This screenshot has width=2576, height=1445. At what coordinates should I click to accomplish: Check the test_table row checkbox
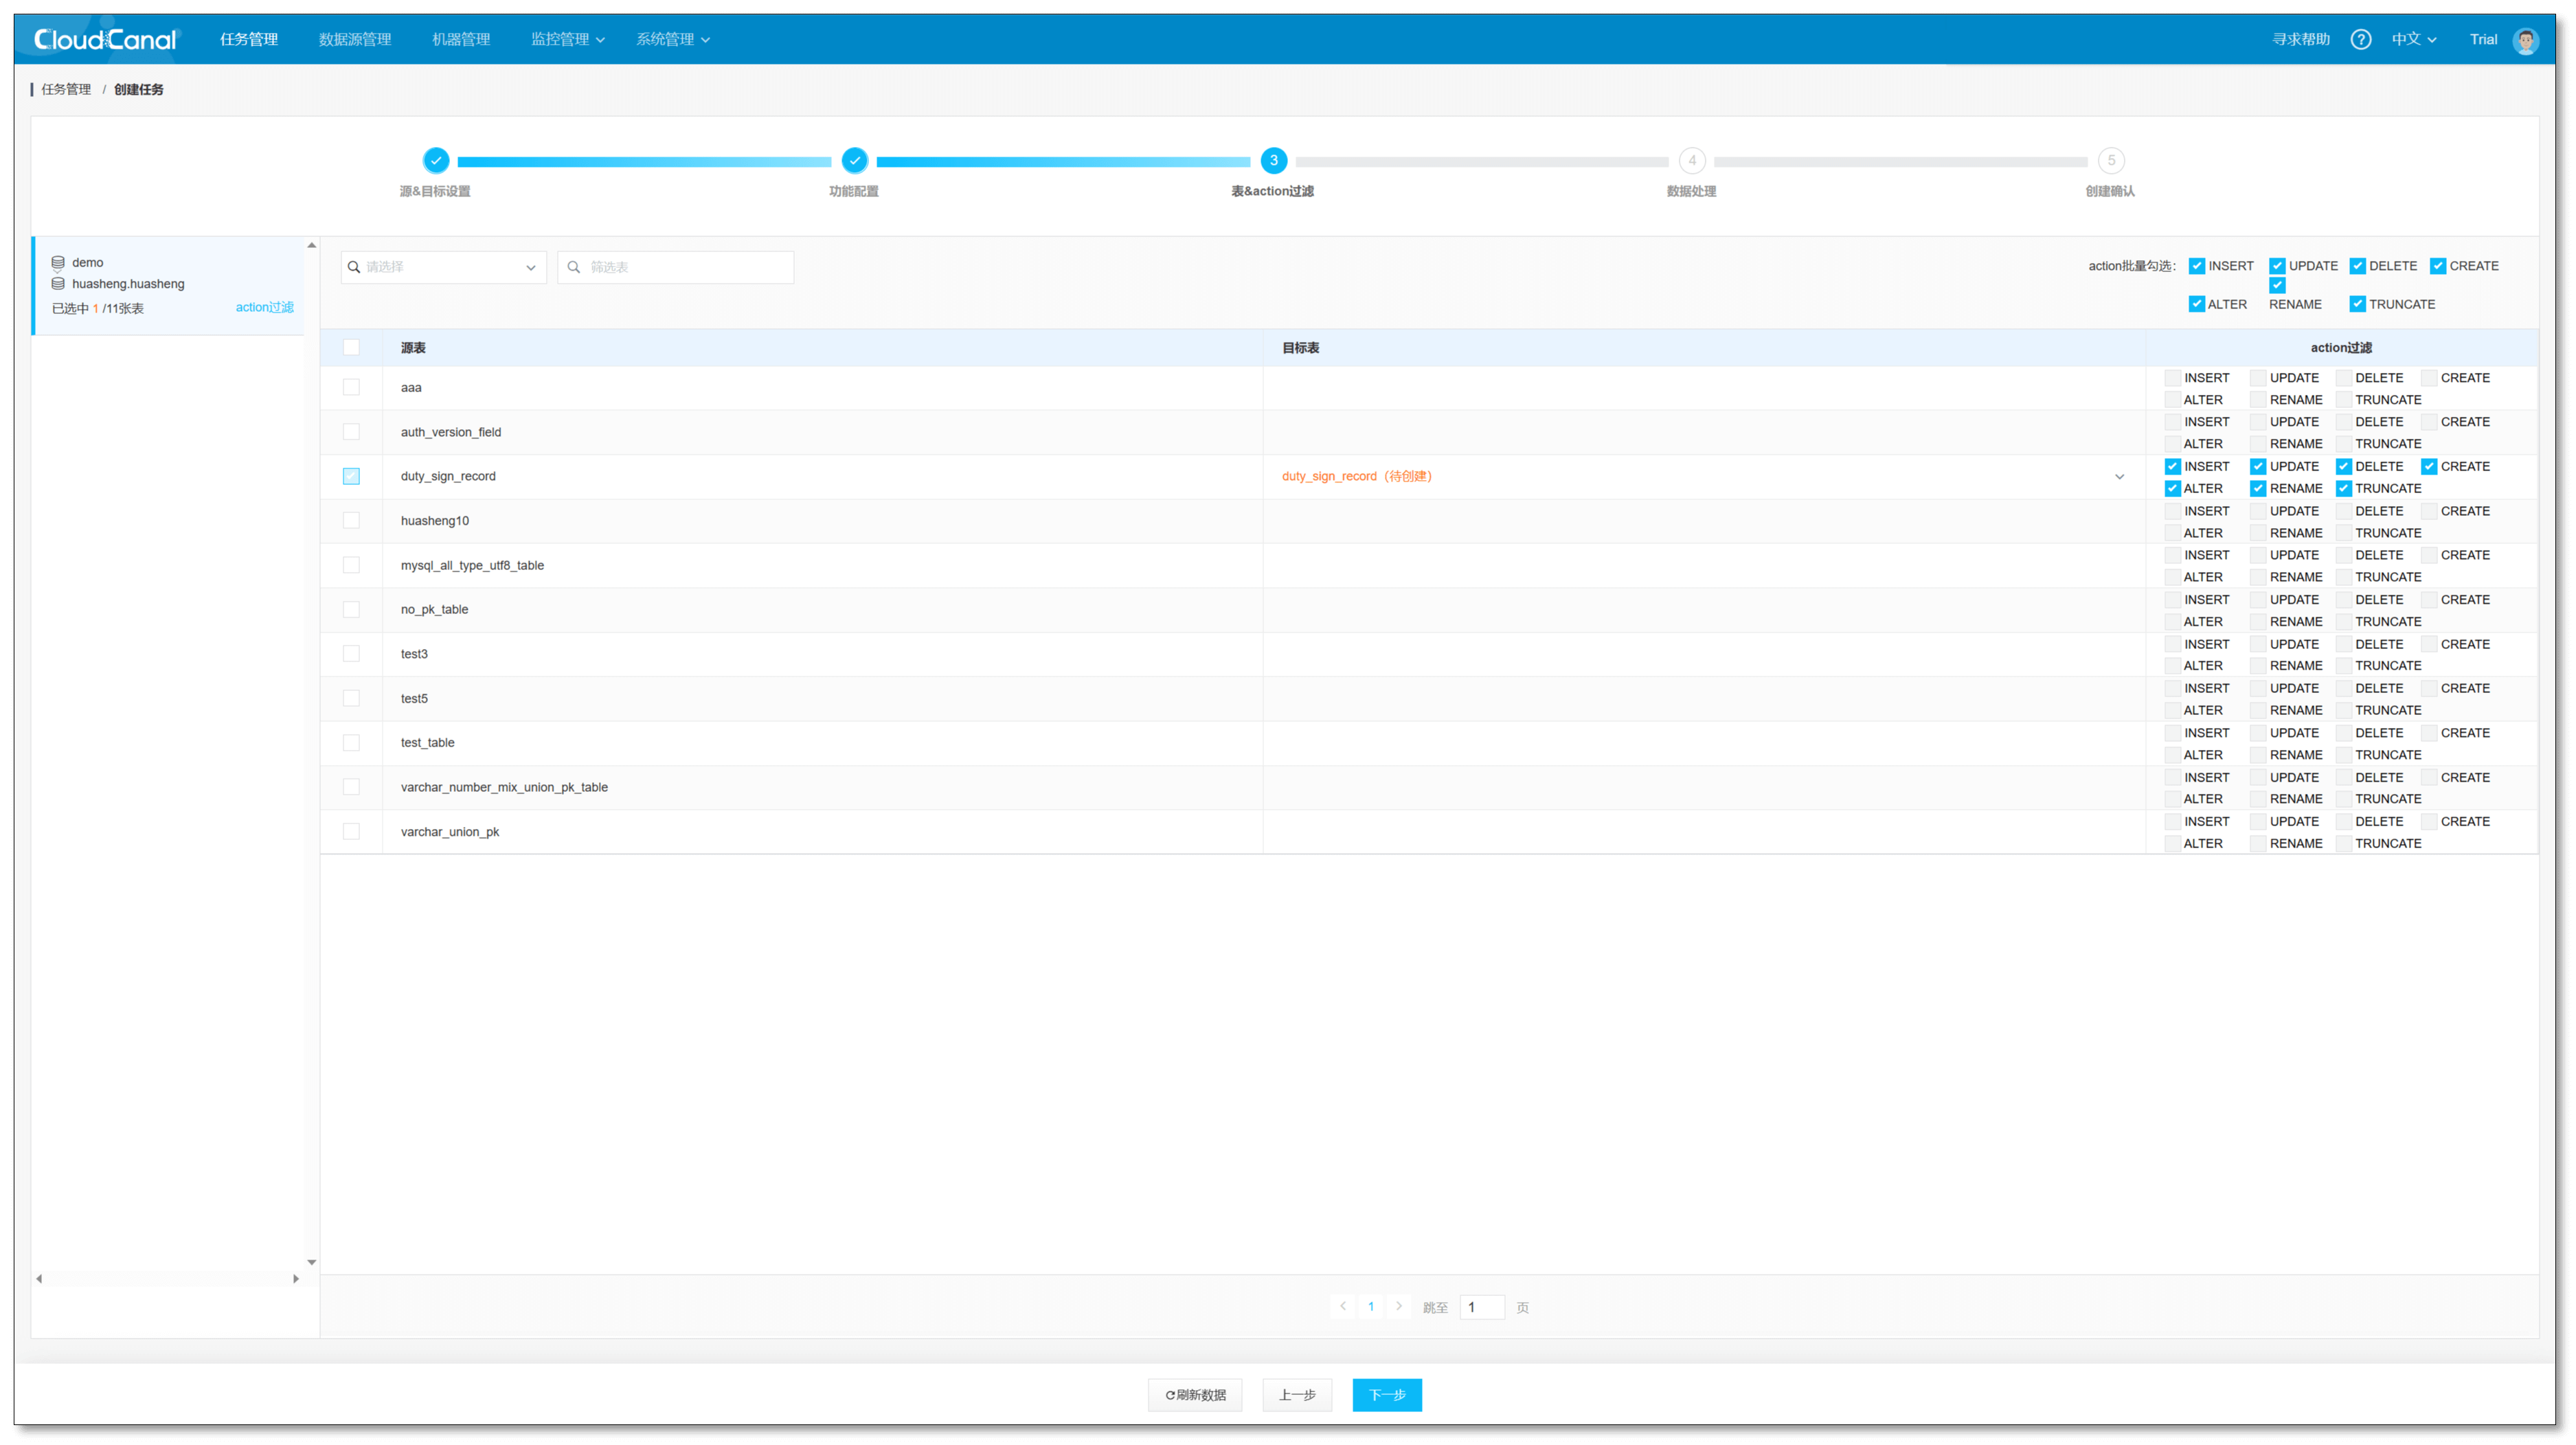click(x=351, y=742)
